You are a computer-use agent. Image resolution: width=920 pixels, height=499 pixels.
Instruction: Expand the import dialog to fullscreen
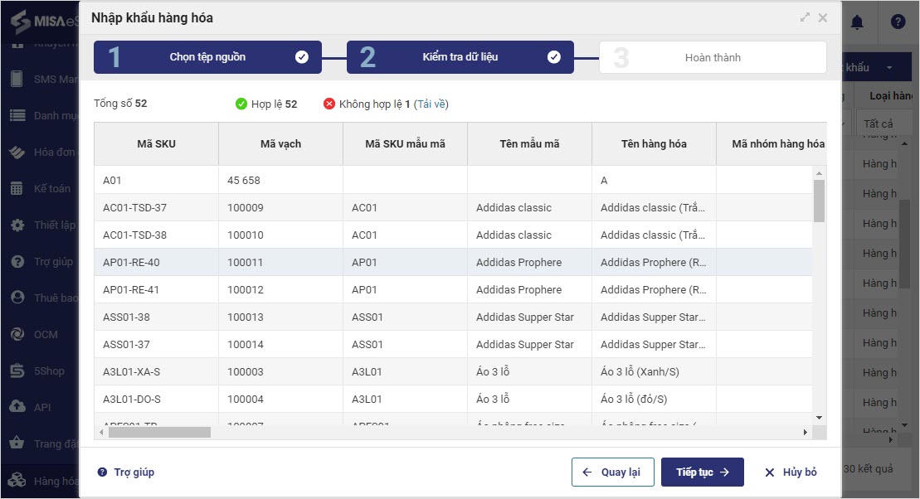click(x=805, y=17)
